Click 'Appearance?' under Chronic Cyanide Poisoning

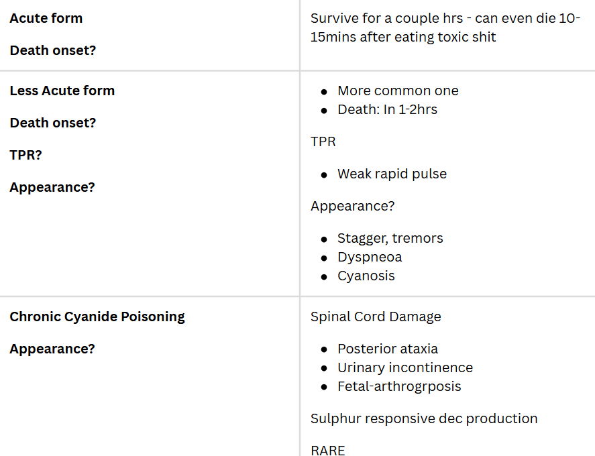click(x=52, y=349)
